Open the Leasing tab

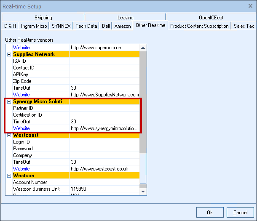click(x=126, y=18)
